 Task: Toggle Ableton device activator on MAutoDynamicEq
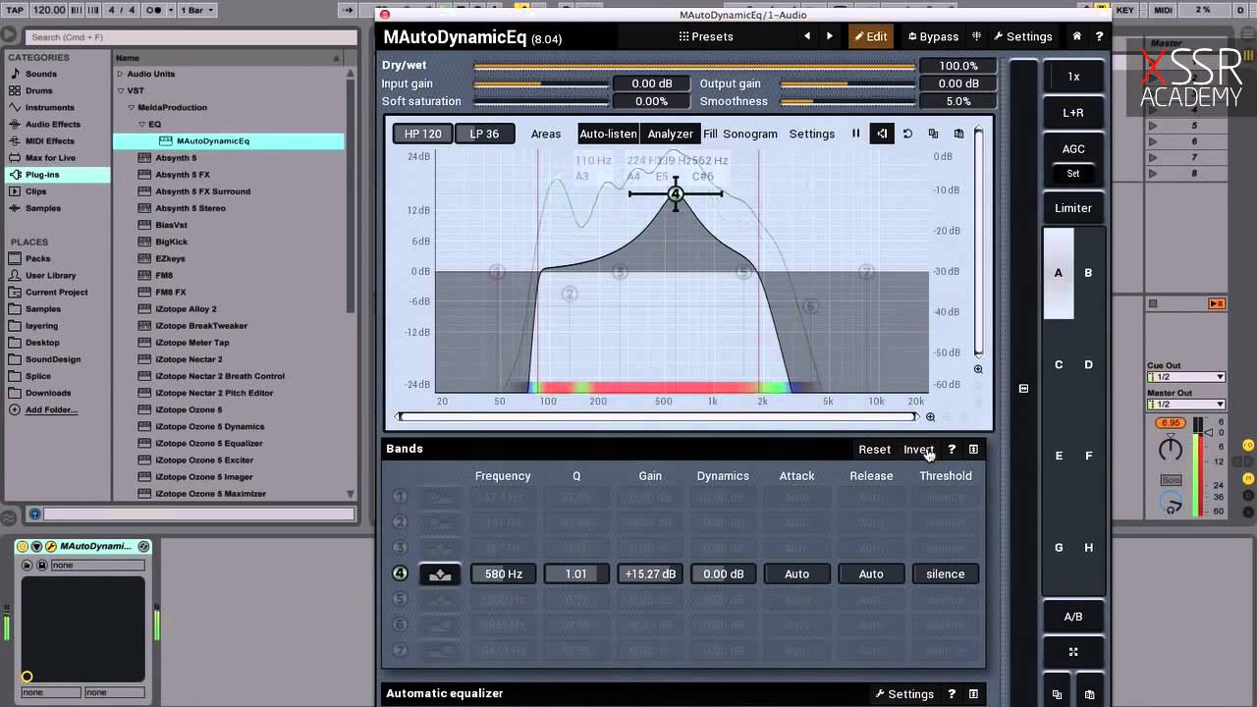pyautogui.click(x=23, y=546)
